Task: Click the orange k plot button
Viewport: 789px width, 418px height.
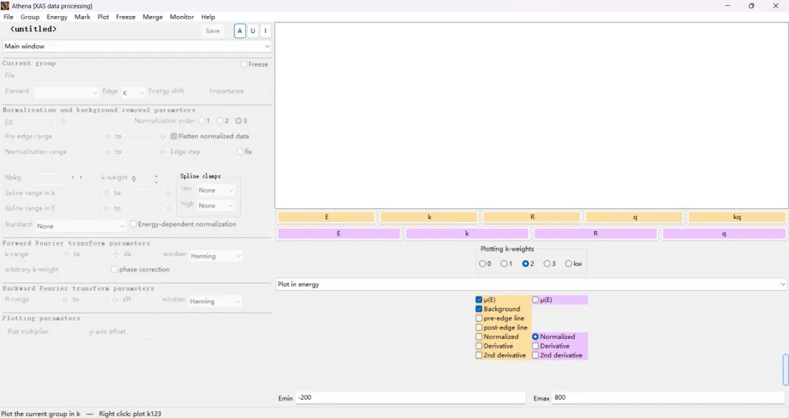Action: point(429,217)
